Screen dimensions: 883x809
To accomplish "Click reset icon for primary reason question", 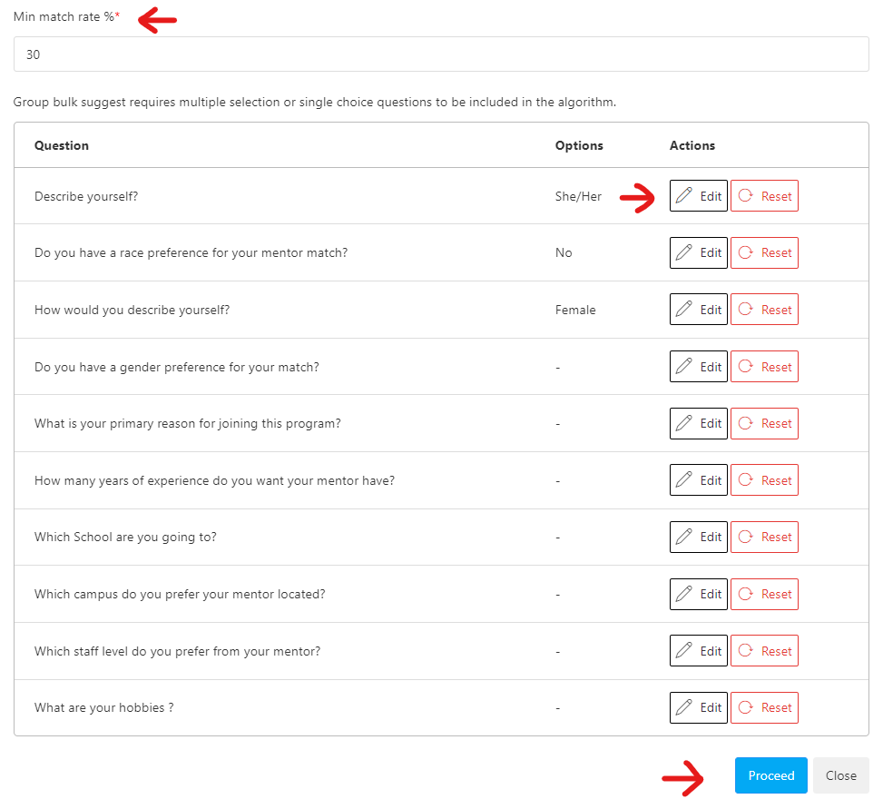I will [x=746, y=424].
